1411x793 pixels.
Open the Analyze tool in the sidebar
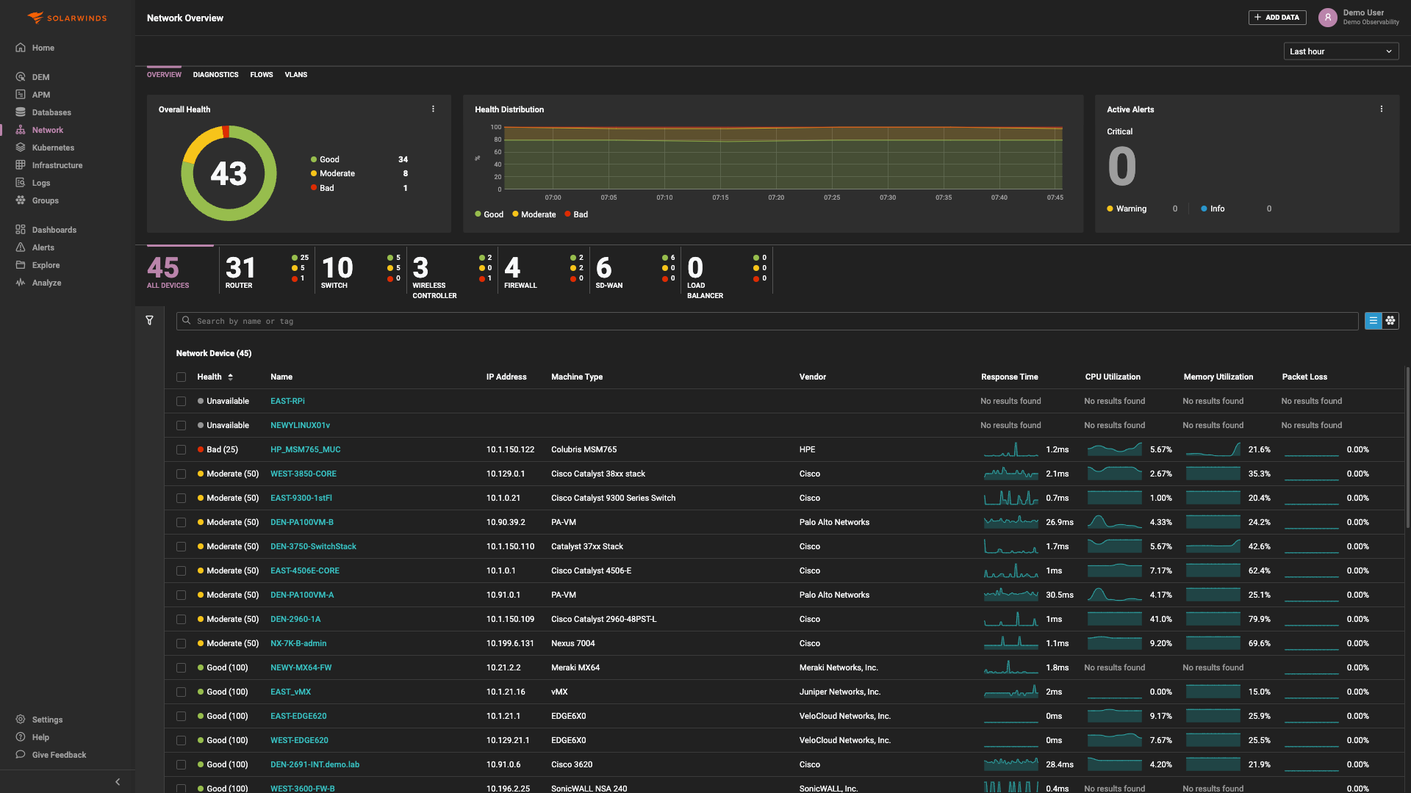click(x=45, y=283)
